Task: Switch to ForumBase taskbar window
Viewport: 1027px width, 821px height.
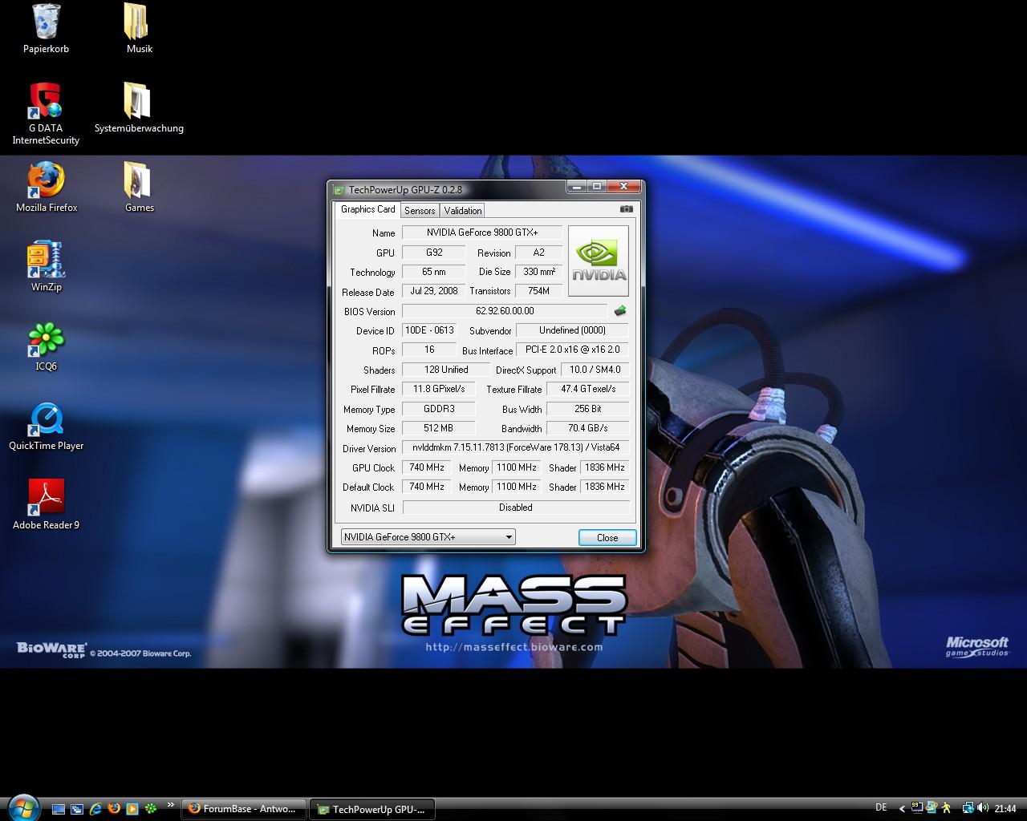Action: [x=244, y=809]
